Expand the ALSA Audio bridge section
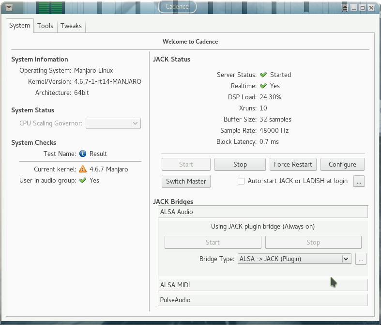This screenshot has width=381, height=325. (263, 212)
